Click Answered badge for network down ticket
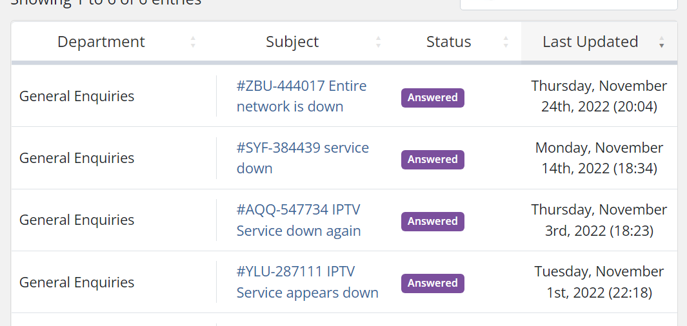Viewport: 687px width, 326px height. 432,97
